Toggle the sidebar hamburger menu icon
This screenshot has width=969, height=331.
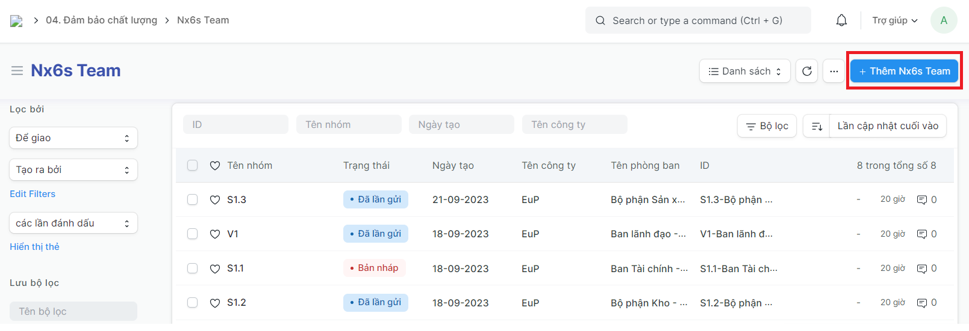pos(17,71)
